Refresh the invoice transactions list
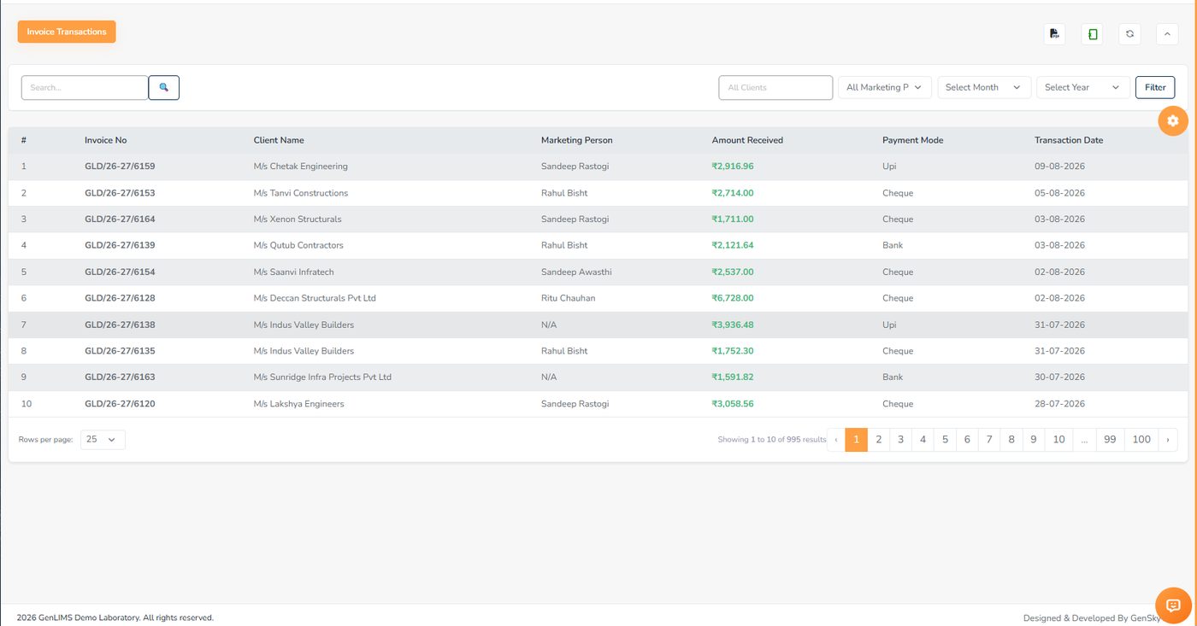 pos(1129,34)
